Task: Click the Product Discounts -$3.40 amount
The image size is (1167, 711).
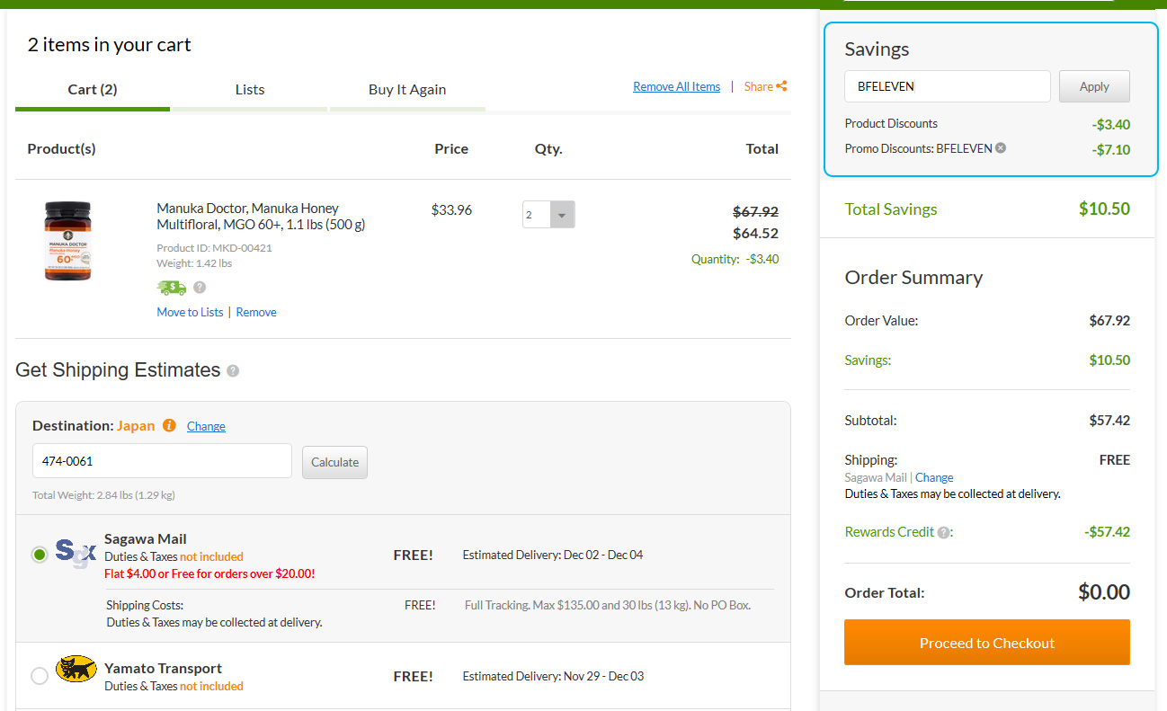Action: 1110,124
